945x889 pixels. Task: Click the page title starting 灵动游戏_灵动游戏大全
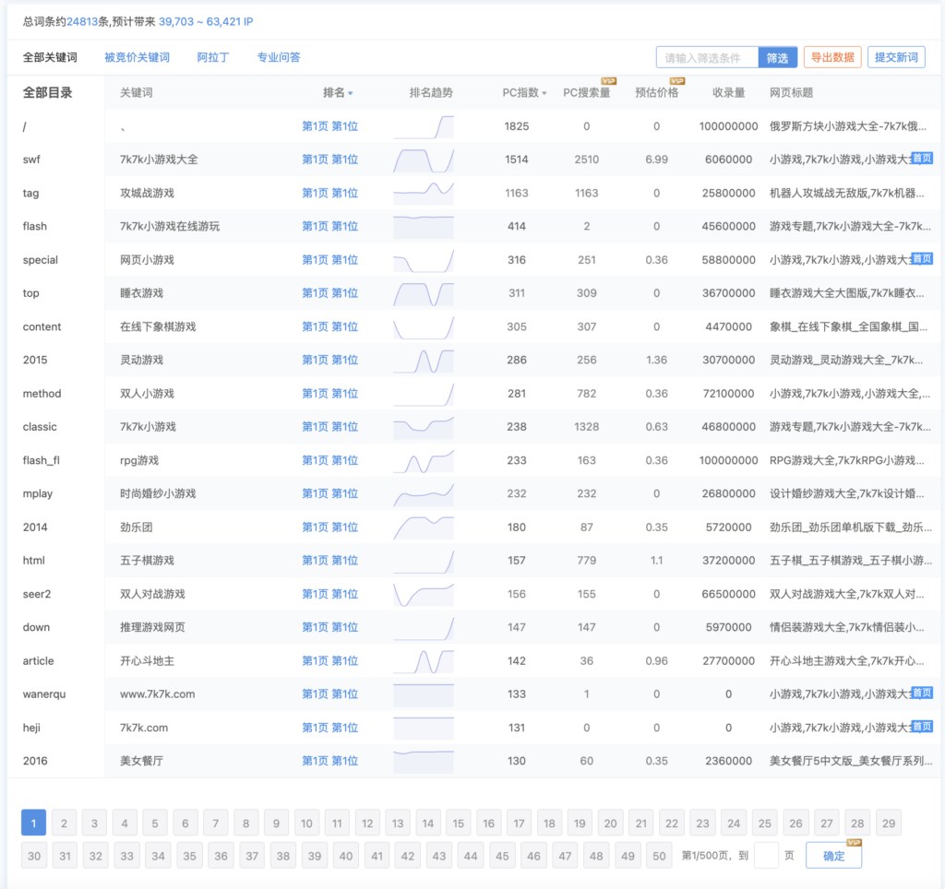(x=846, y=361)
